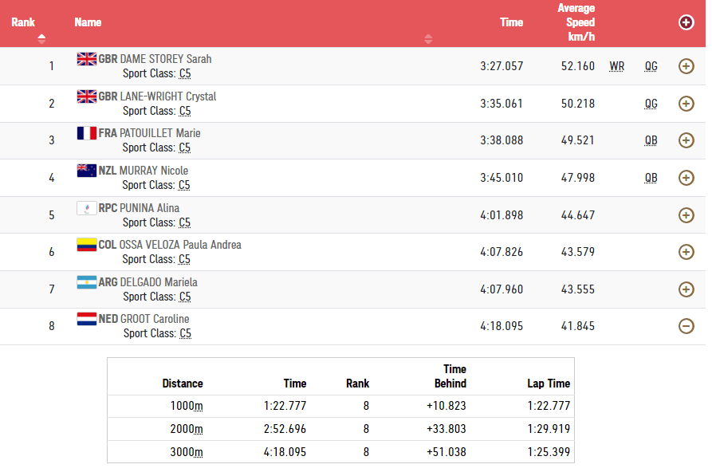
Task: Click the French flag beside Patouillet
Action: pos(86,133)
